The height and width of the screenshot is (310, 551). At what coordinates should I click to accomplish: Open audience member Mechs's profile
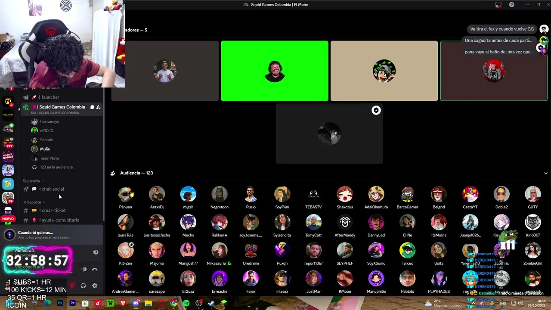tap(188, 226)
